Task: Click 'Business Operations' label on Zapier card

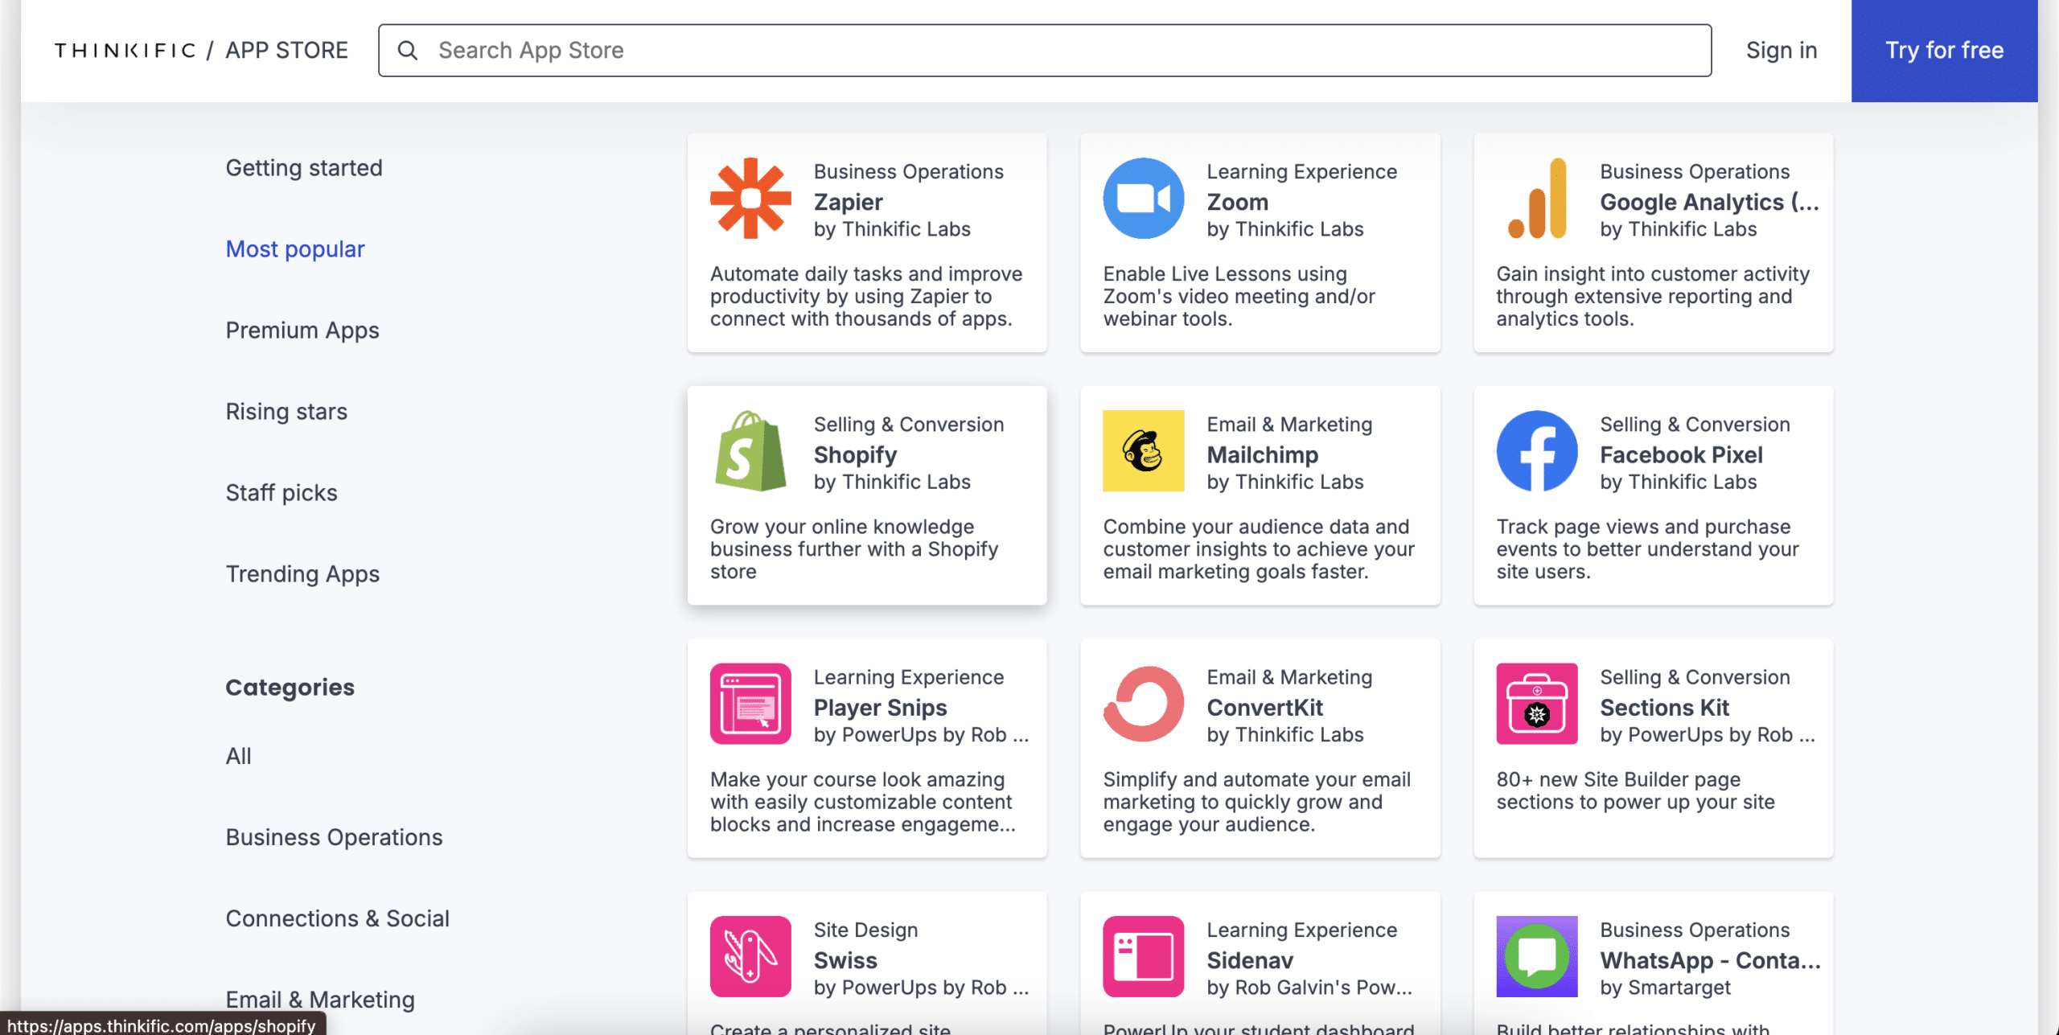Action: point(908,171)
